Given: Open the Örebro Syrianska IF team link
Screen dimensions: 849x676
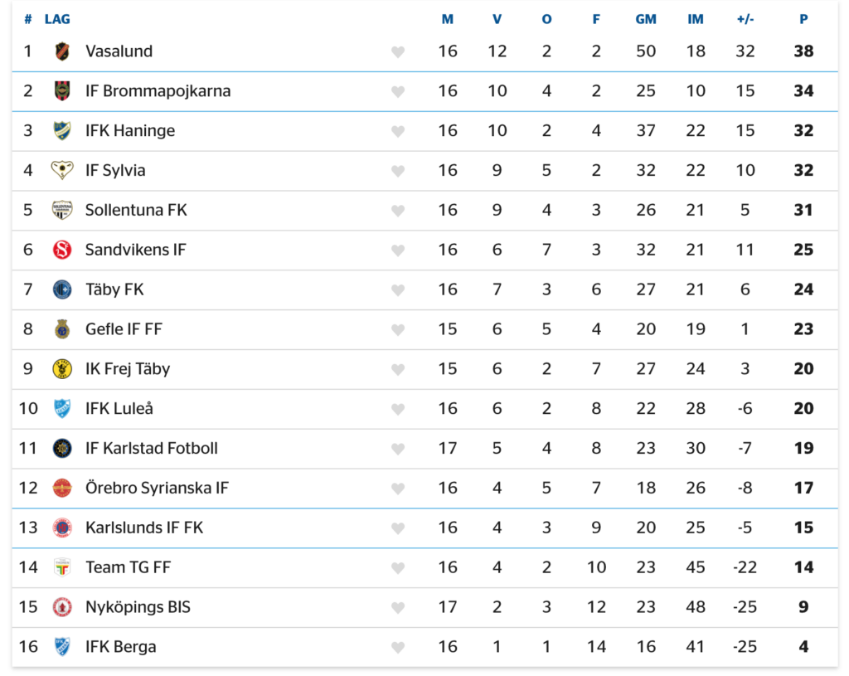Looking at the screenshot, I should pos(157,488).
